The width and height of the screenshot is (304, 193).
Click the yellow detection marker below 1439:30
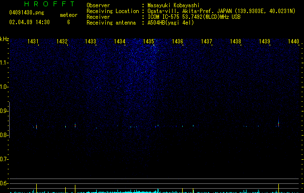point(278,188)
